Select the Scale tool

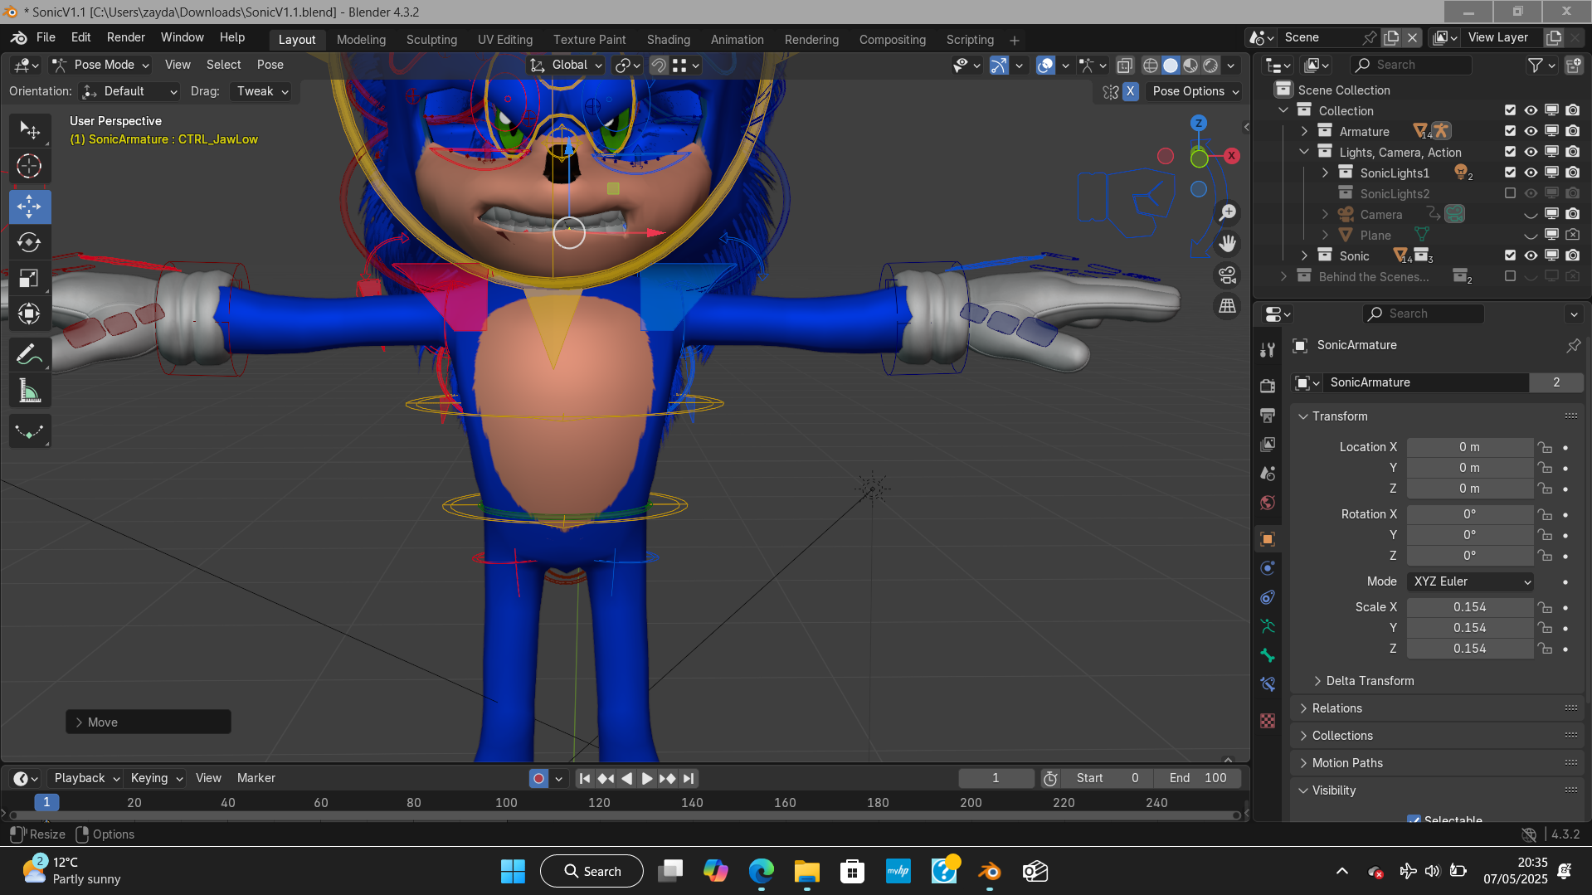click(29, 278)
